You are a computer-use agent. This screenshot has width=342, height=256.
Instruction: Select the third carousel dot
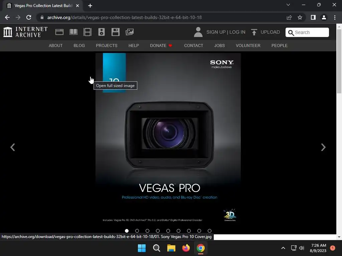pos(147,231)
